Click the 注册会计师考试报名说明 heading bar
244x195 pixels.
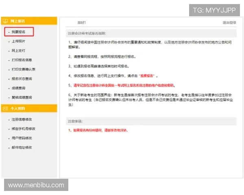[151, 33]
